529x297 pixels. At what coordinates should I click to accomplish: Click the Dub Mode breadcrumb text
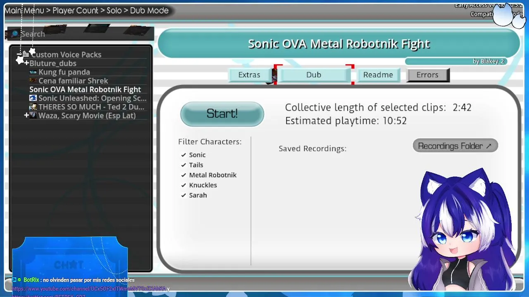point(149,11)
